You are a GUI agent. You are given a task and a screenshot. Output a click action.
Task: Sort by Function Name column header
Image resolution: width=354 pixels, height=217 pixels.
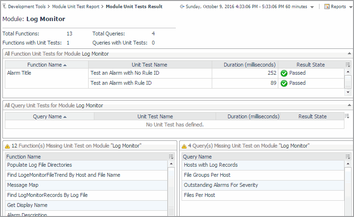point(46,65)
